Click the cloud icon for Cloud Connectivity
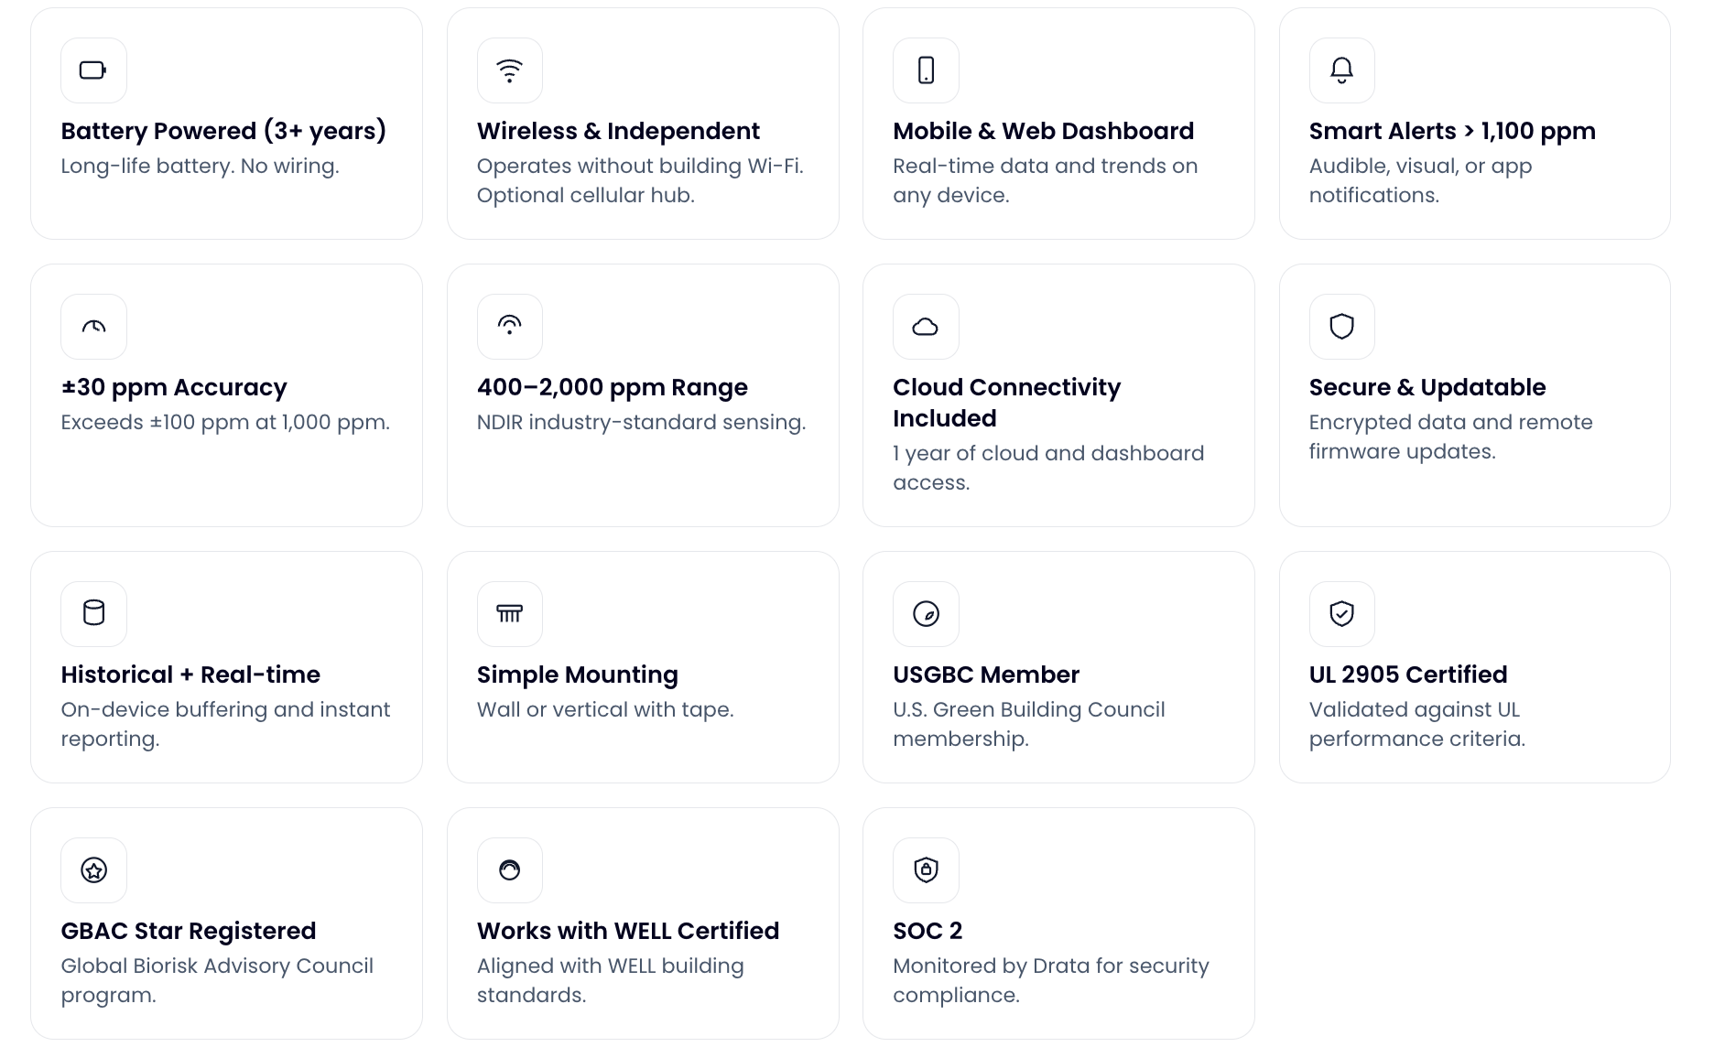The width and height of the screenshot is (1714, 1058). tap(926, 327)
